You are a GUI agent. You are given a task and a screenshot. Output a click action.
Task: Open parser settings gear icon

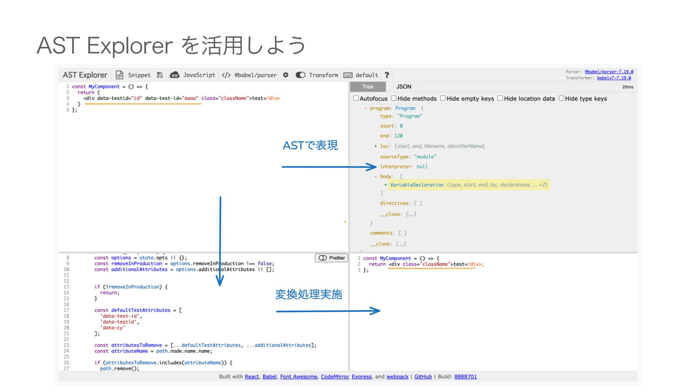pos(286,75)
